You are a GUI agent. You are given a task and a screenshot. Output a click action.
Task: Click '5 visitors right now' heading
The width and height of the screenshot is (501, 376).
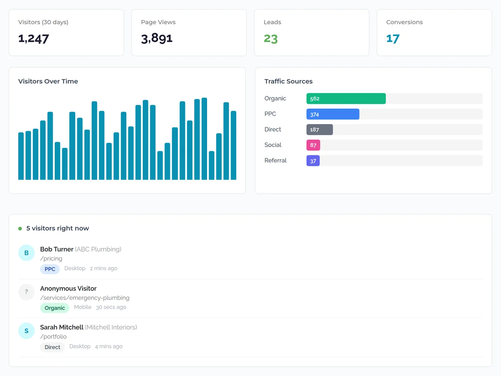pos(58,228)
